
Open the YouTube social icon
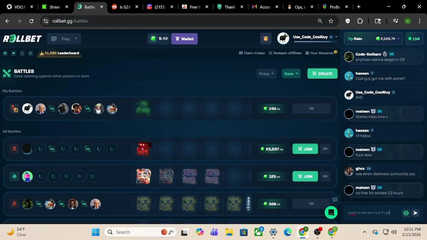[x=14, y=53]
